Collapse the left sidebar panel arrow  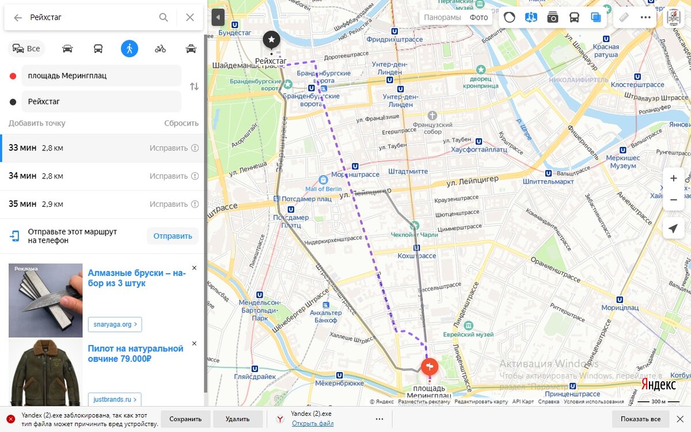tap(218, 17)
